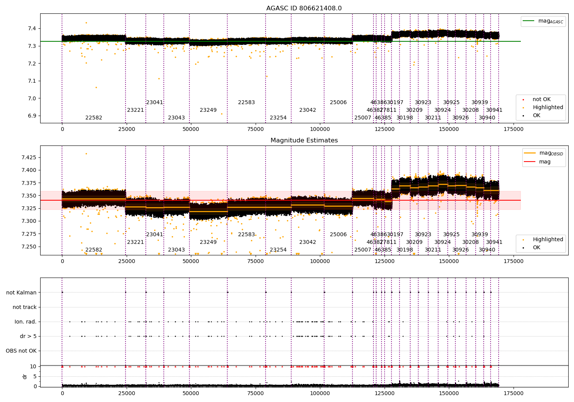Image resolution: width=574 pixels, height=402 pixels.
Task: Click OBSID label 25006 in the top panel
Action: 338,103
